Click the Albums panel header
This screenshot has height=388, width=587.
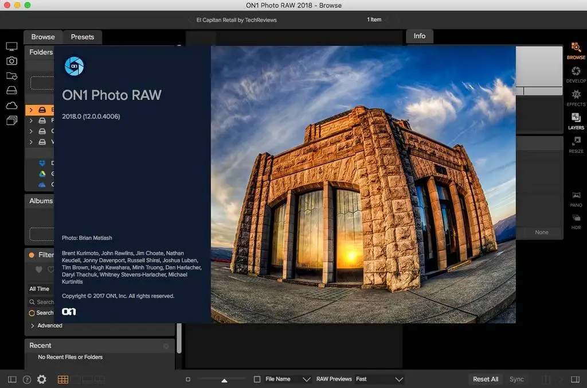40,201
